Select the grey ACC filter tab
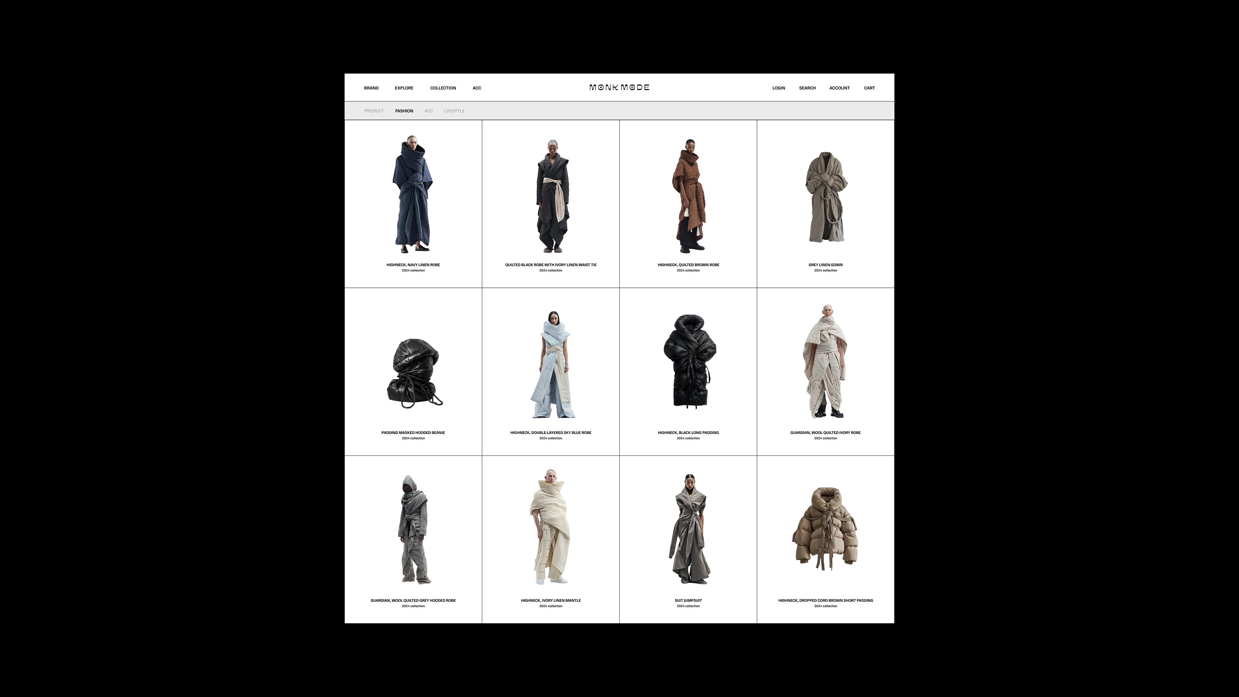Viewport: 1239px width, 697px height. coord(428,111)
